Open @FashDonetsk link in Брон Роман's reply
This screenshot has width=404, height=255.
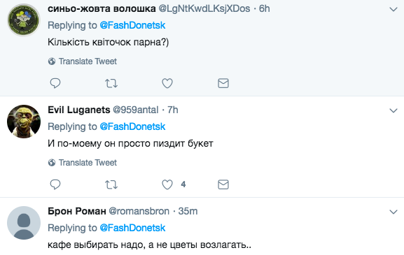pos(132,228)
